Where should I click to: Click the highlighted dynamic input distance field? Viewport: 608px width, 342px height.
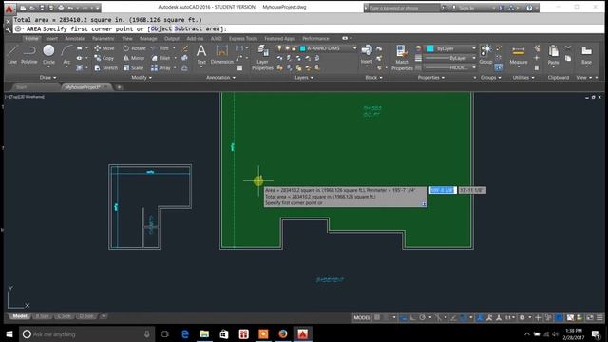(x=443, y=190)
